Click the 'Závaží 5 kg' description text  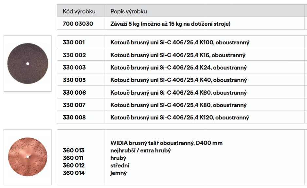(170, 24)
